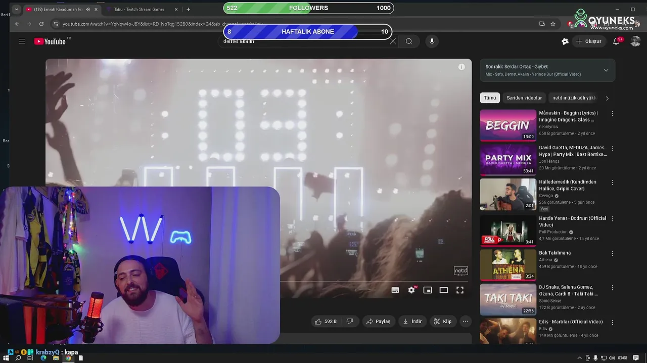Open the notifications bell
The width and height of the screenshot is (647, 363).
tap(616, 41)
